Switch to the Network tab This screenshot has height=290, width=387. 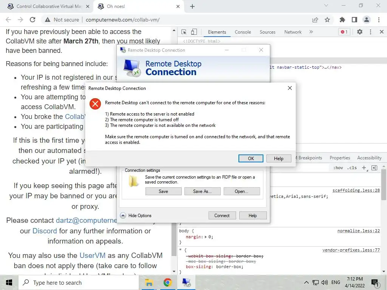point(293,32)
